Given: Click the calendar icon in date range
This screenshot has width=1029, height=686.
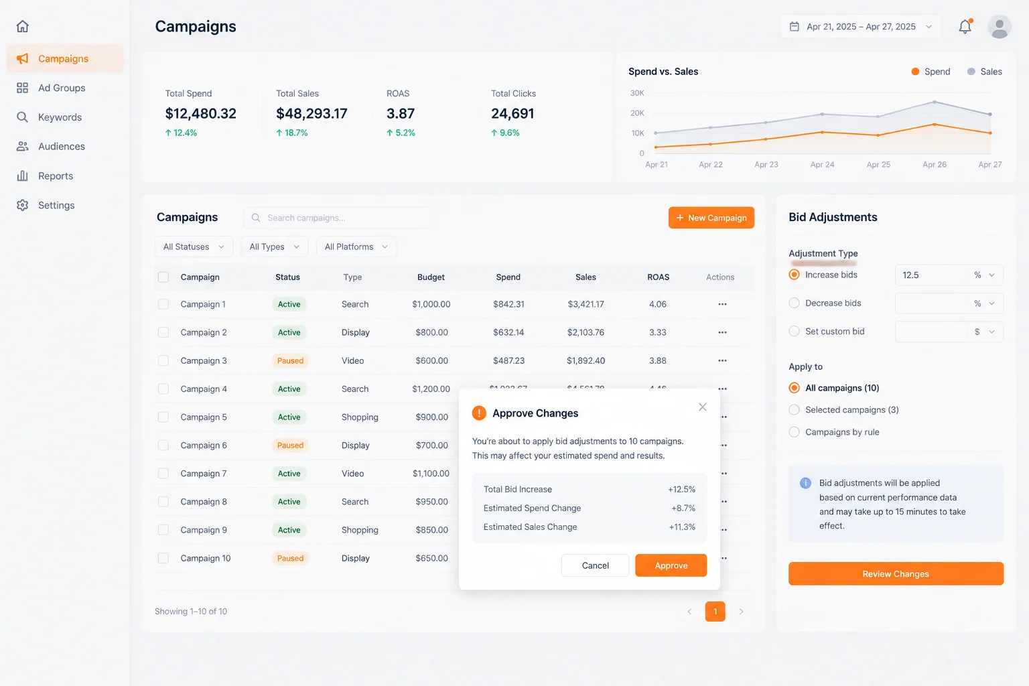Looking at the screenshot, I should pyautogui.click(x=795, y=27).
